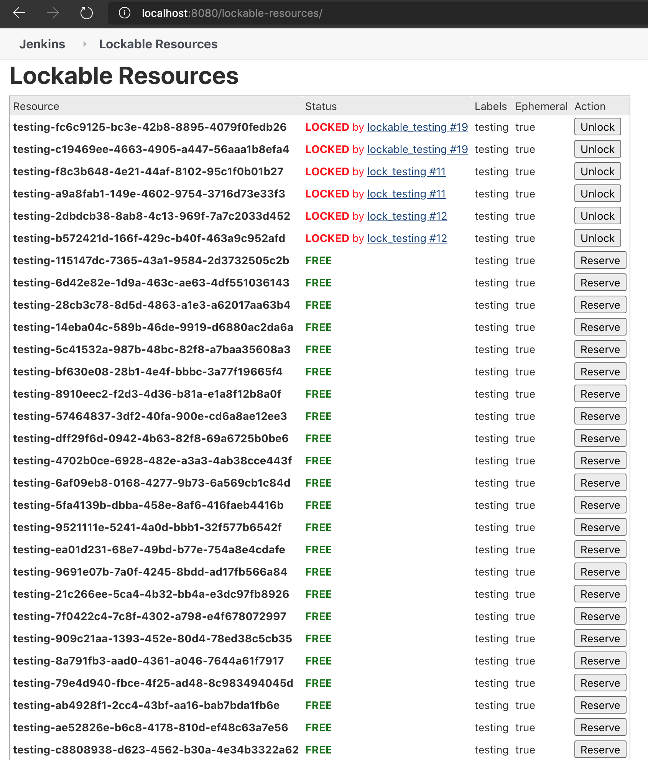Screen dimensions: 648x760
Task: Click the true Ephemeral value of testing-dff29f6d
Action: [x=525, y=438]
